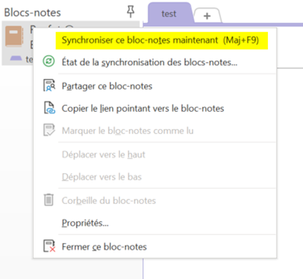Click the brown notebook icon
The width and height of the screenshot is (303, 279).
tap(15, 37)
